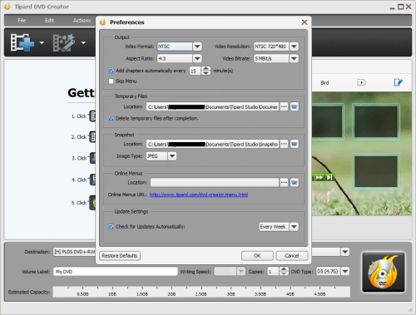Toggle Check for Updates Automatically checkbox
Viewport: 416px width, 315px height.
coord(111,227)
